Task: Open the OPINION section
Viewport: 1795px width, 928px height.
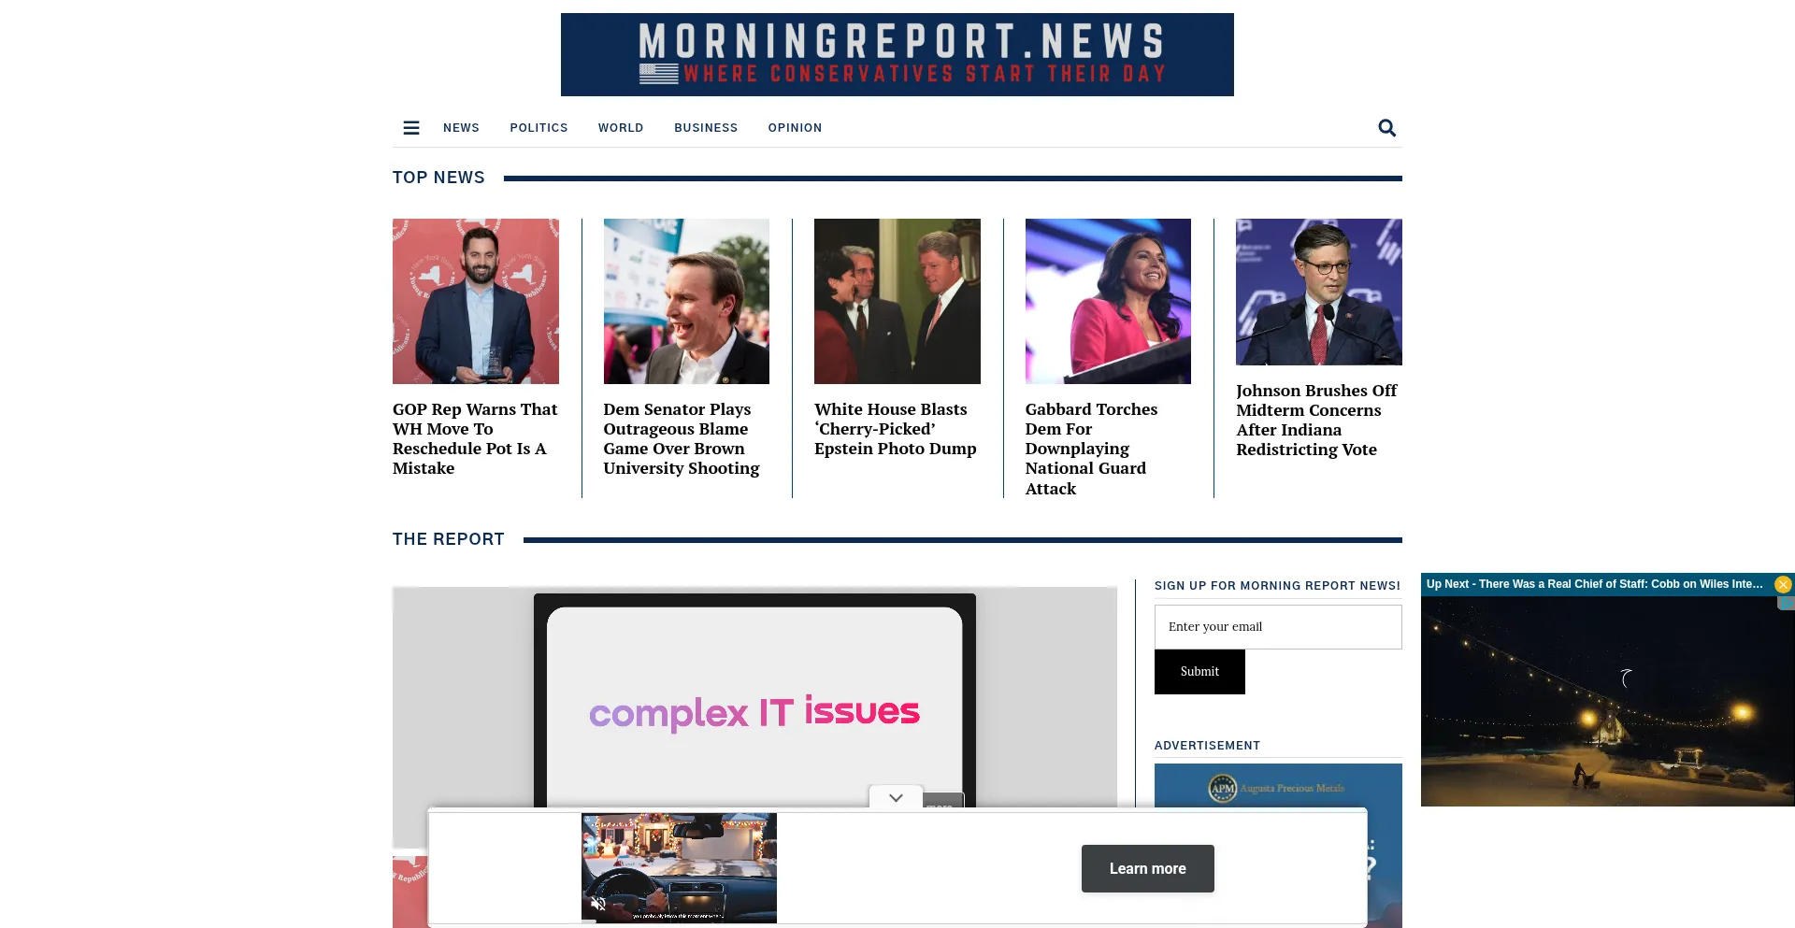Action: [x=795, y=128]
